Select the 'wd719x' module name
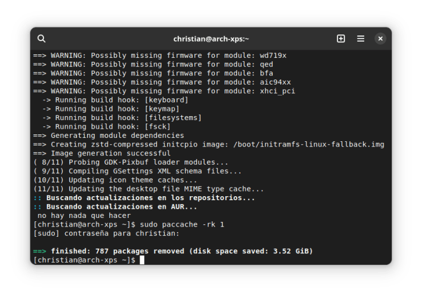The image size is (422, 298). pyautogui.click(x=273, y=55)
